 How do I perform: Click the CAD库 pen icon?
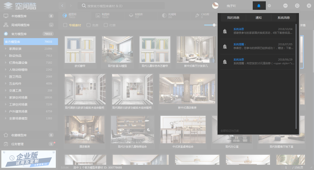click(197, 16)
